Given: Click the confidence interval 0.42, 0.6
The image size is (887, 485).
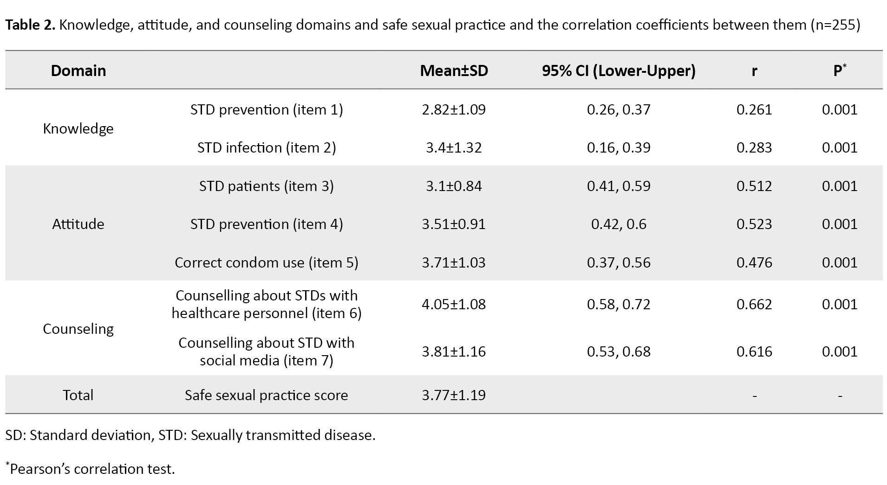Looking at the screenshot, I should (619, 224).
